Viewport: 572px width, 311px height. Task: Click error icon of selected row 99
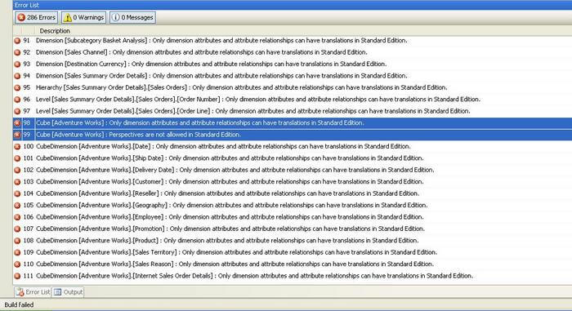17,135
